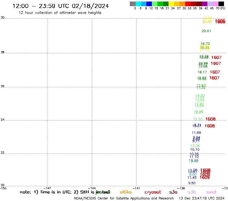
Task: Click the subtitle '12 hour collection of altimeter wave heights'
Action: 60,13
